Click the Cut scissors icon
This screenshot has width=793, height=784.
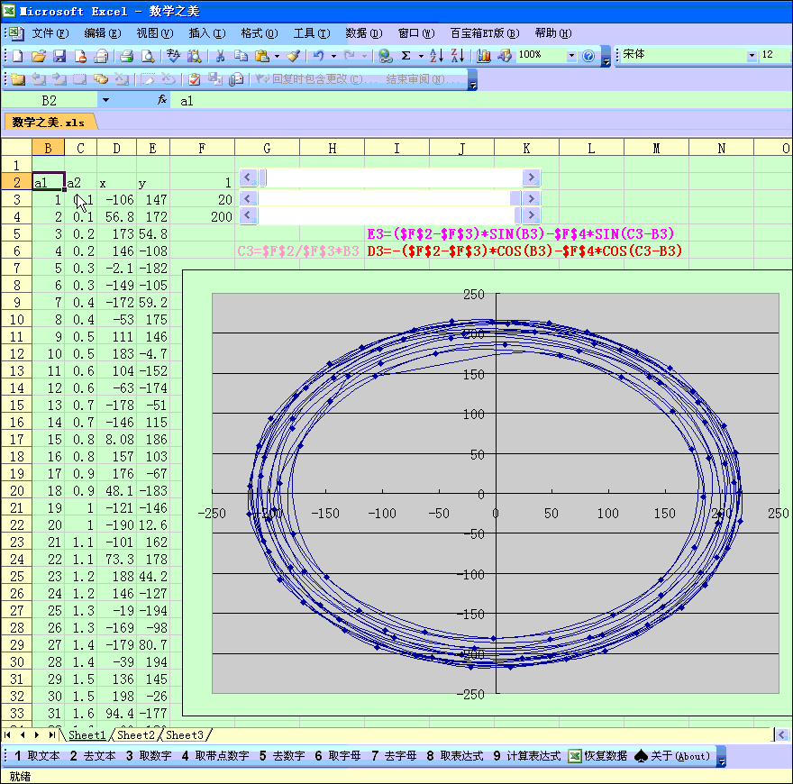click(218, 56)
